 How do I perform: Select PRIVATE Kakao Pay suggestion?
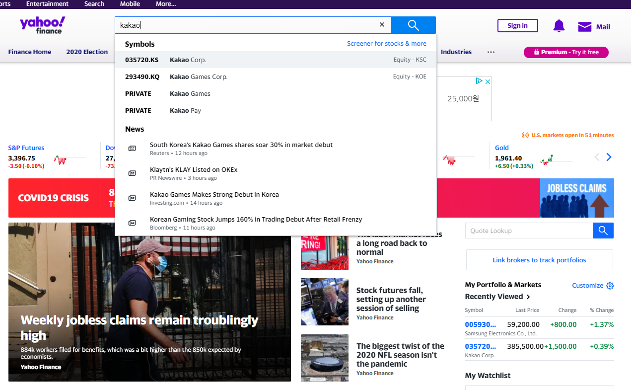coord(276,110)
